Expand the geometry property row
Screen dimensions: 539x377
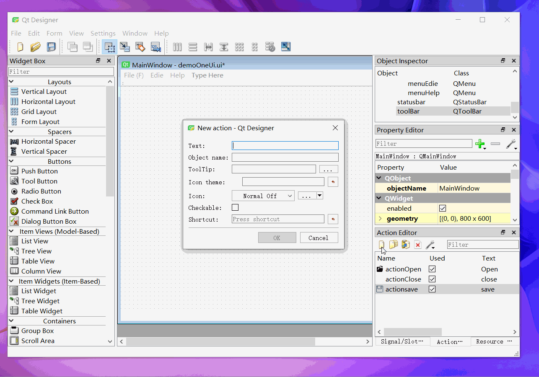[x=380, y=218]
